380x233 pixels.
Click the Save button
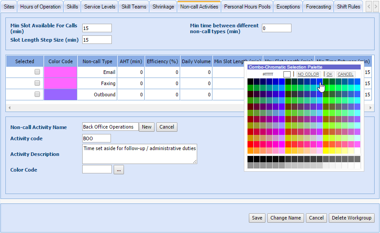pos(257,218)
